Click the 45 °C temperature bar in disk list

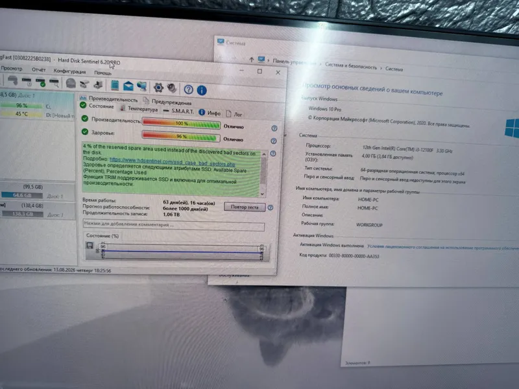coord(21,114)
